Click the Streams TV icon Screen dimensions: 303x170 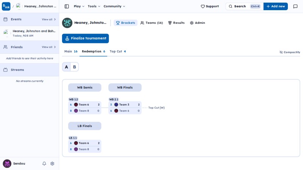click(5, 70)
